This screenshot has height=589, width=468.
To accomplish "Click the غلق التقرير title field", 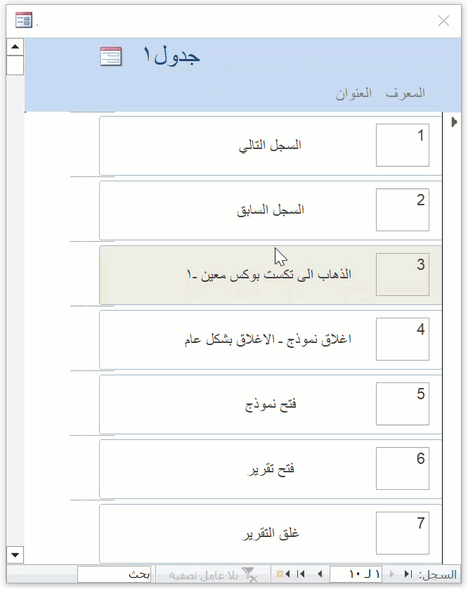I will pyautogui.click(x=238, y=533).
